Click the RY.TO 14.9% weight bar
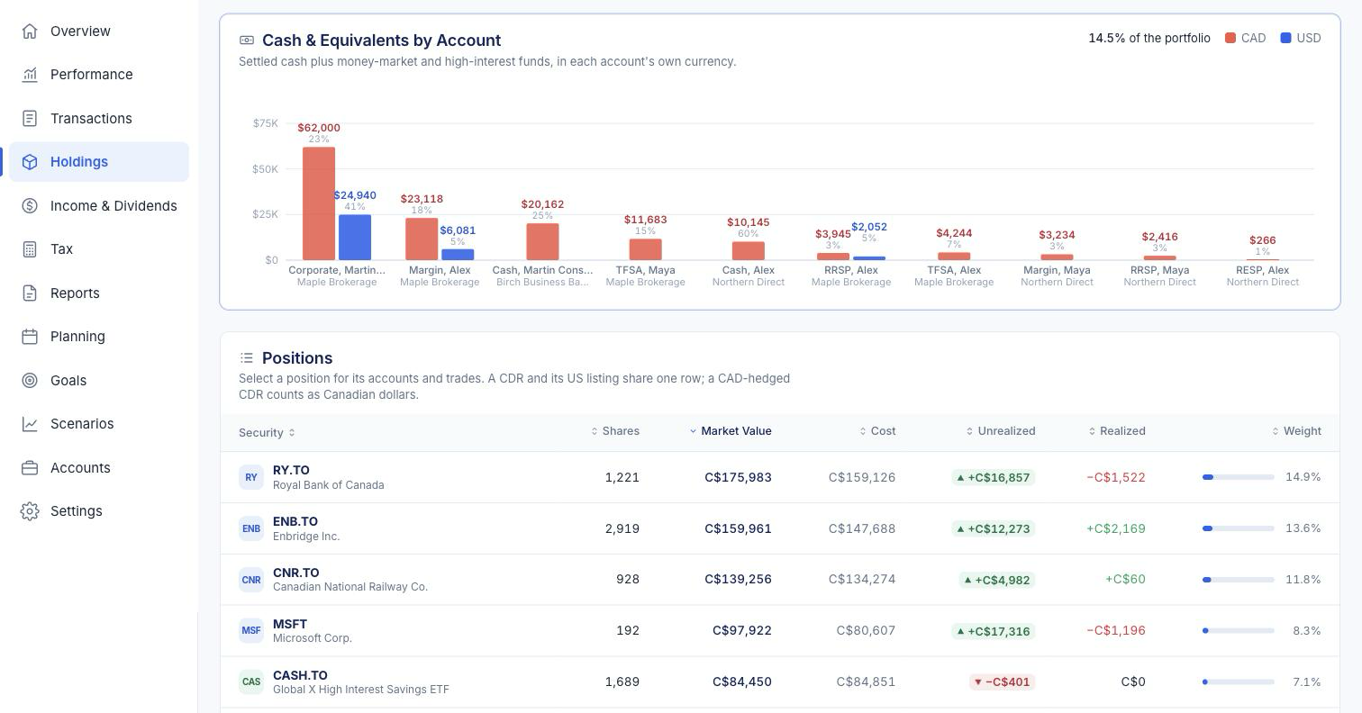The height and width of the screenshot is (713, 1362). coord(1239,477)
